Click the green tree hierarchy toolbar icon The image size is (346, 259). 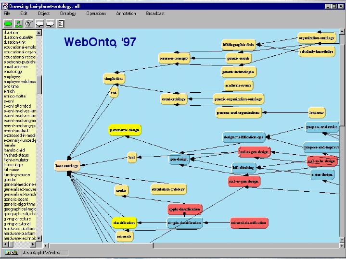point(19,24)
